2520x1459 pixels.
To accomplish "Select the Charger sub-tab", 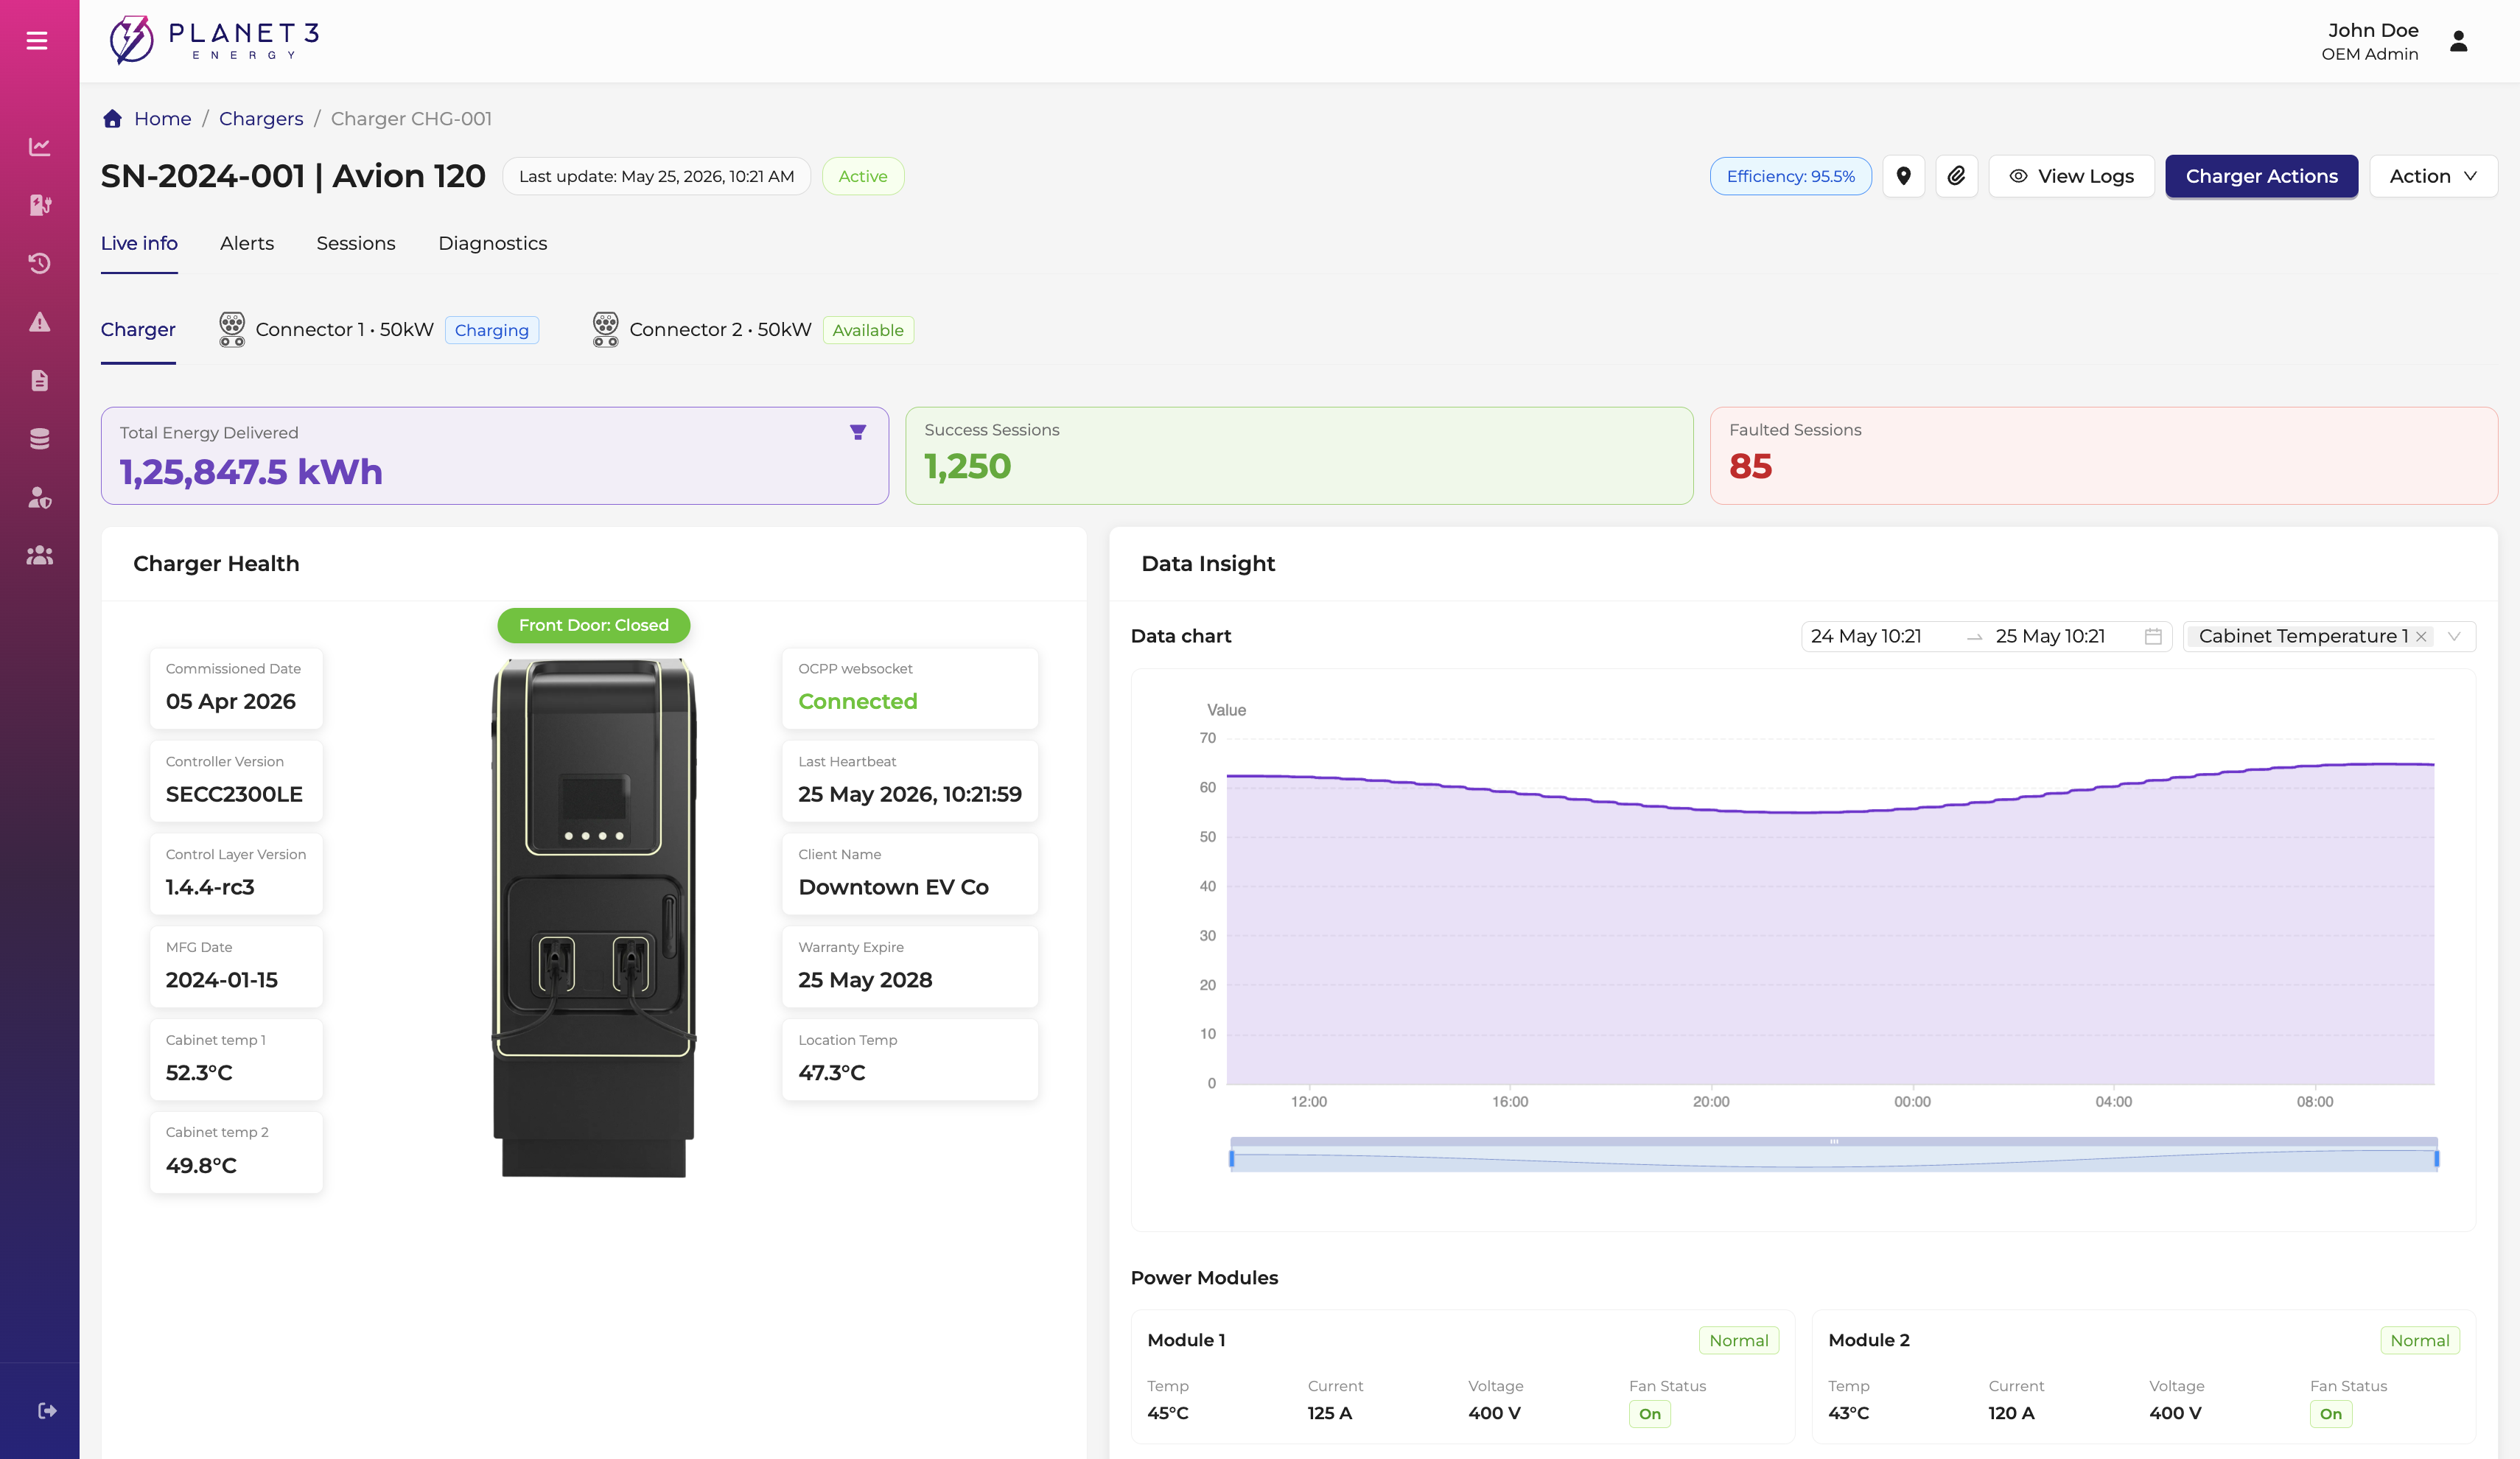I will (138, 329).
